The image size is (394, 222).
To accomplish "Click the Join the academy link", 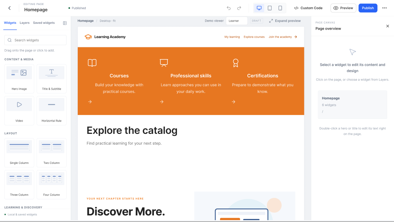I will pos(280,37).
